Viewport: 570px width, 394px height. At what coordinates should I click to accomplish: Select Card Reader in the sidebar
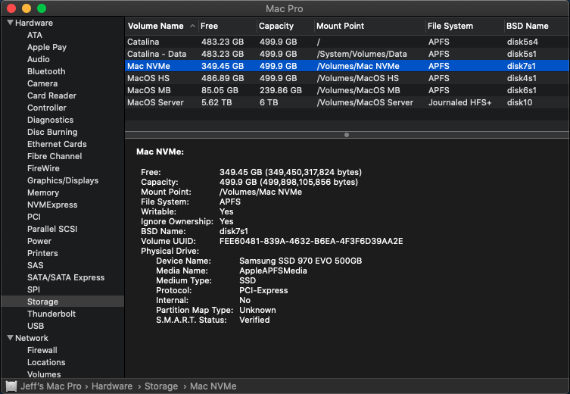[x=51, y=95]
